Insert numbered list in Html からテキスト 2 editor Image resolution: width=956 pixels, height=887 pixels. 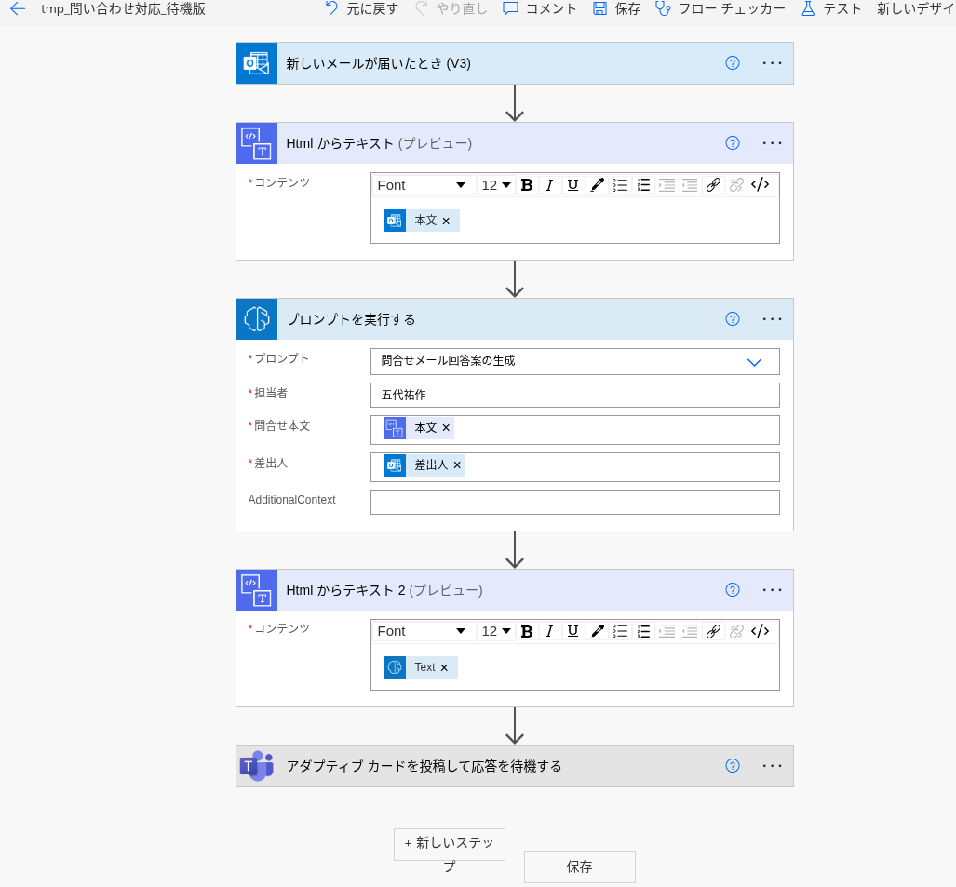643,632
